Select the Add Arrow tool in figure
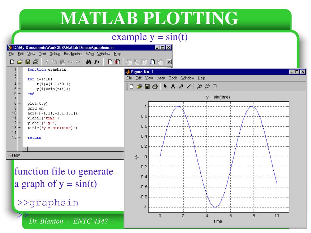 point(181,86)
